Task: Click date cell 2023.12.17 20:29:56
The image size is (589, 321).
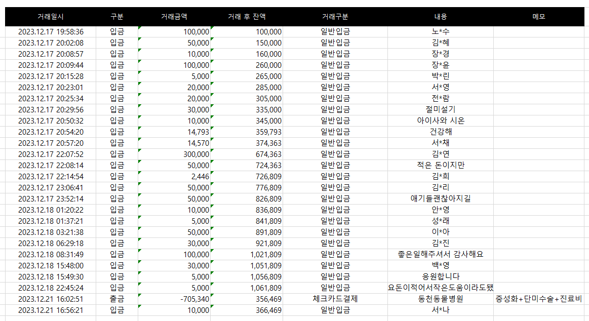Action: pyautogui.click(x=51, y=110)
